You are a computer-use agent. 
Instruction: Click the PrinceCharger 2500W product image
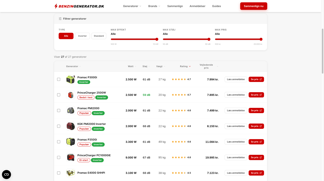tap(70, 95)
